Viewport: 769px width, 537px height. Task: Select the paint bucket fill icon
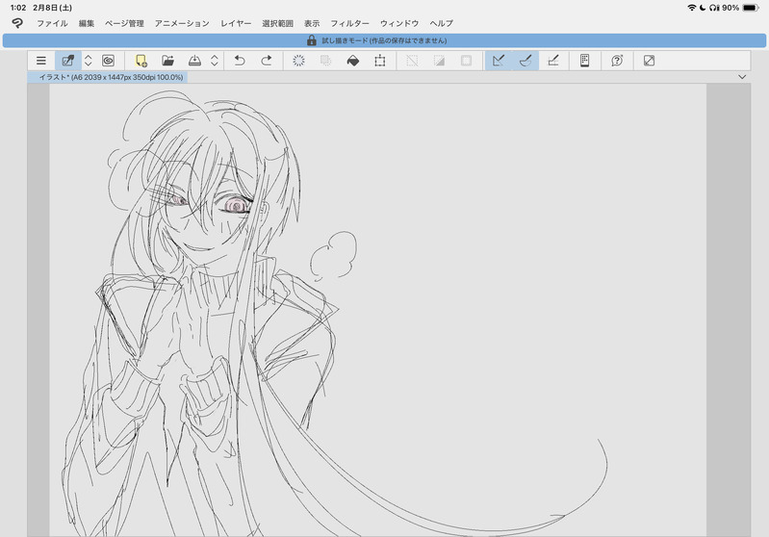click(x=352, y=61)
